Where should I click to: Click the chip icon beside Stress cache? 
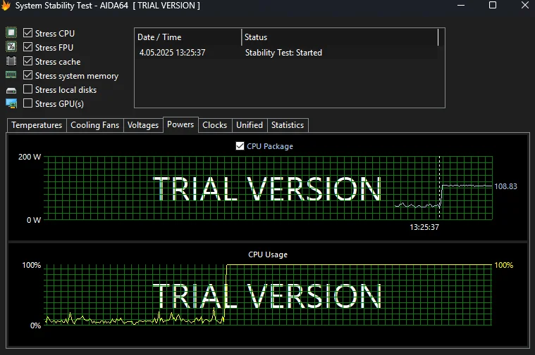tap(11, 61)
